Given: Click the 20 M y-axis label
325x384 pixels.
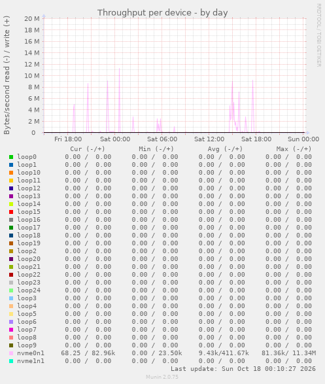Looking at the screenshot, I should point(32,19).
